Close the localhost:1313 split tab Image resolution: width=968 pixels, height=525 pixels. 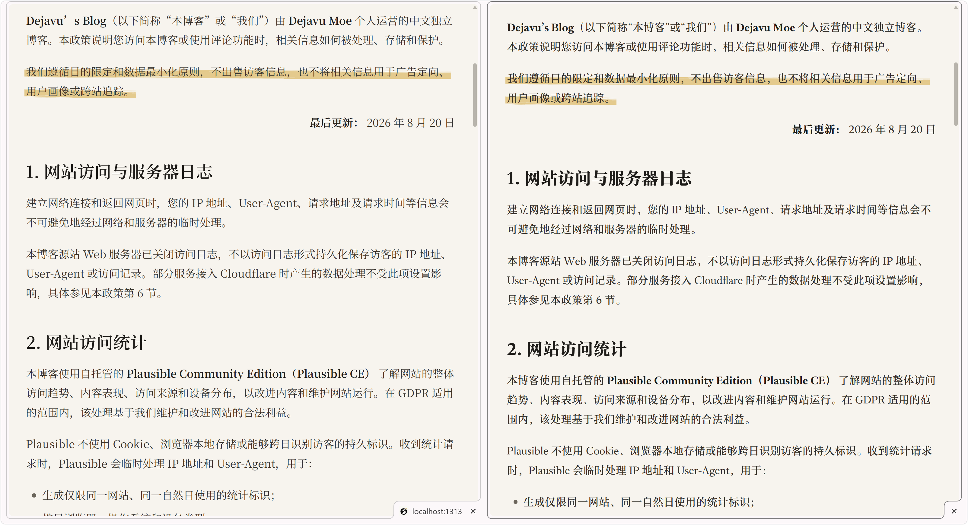[473, 511]
